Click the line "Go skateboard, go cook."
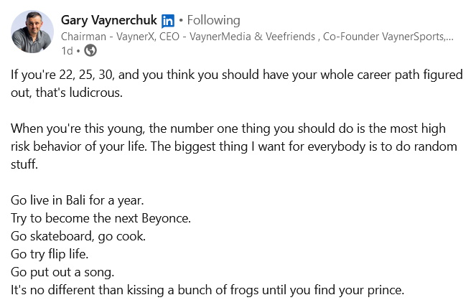The width and height of the screenshot is (476, 300). (x=78, y=236)
